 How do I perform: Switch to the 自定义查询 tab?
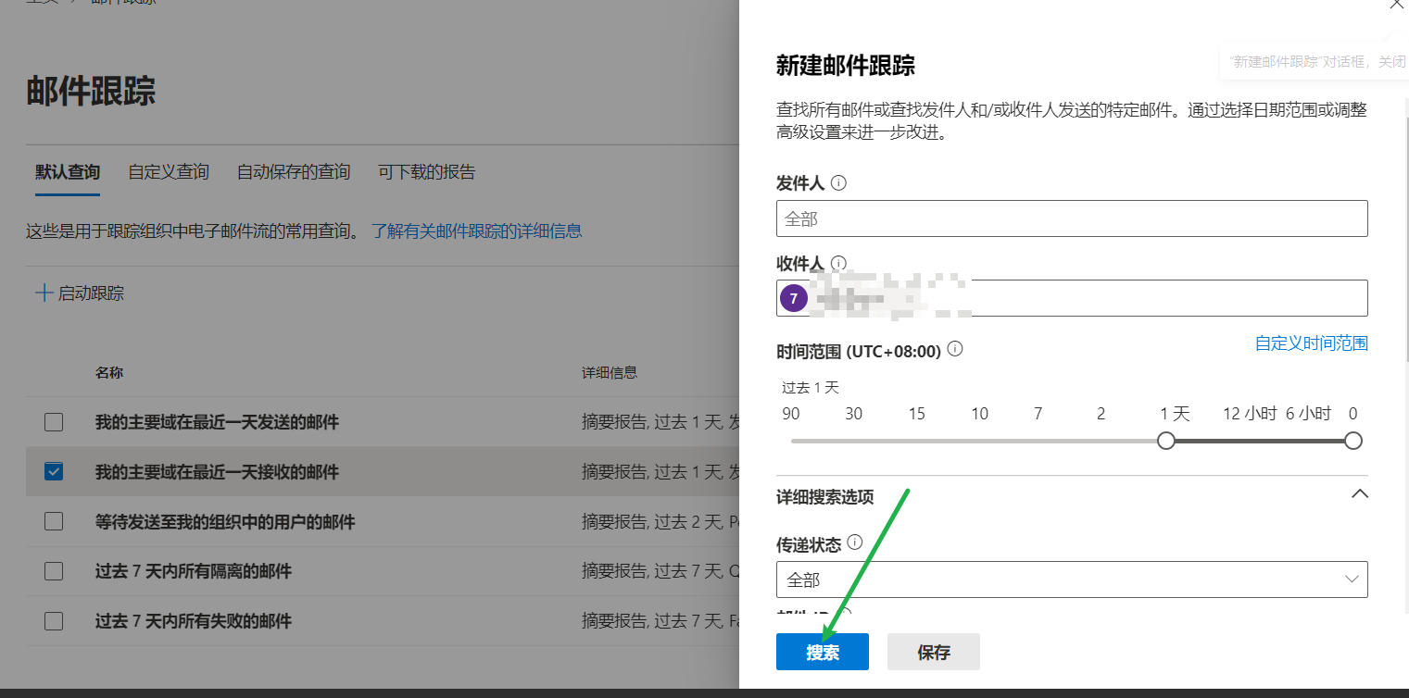click(169, 172)
